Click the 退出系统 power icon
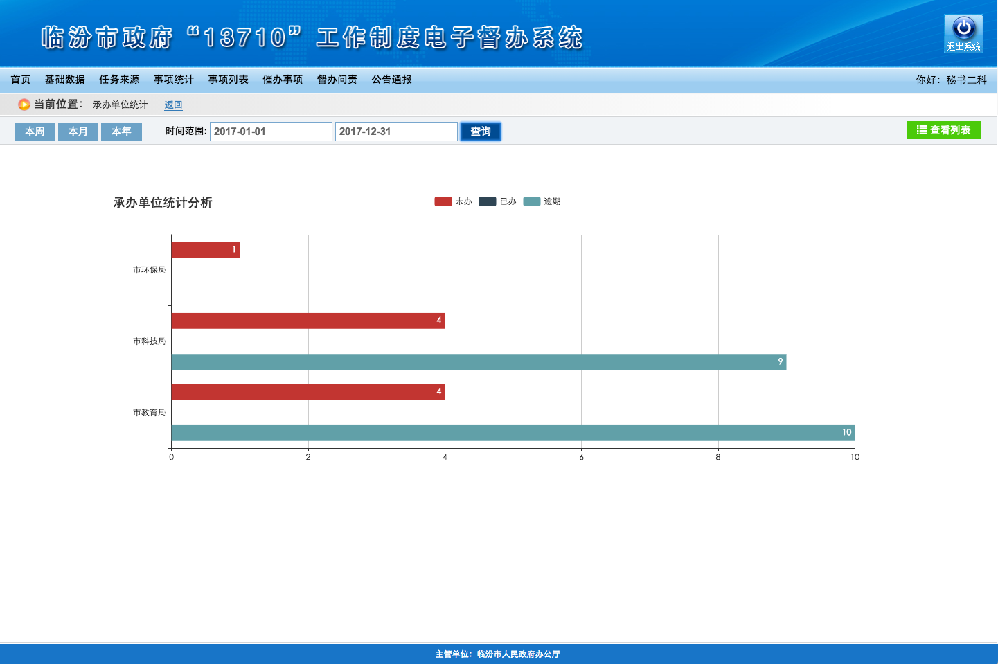998x664 pixels. tap(963, 33)
